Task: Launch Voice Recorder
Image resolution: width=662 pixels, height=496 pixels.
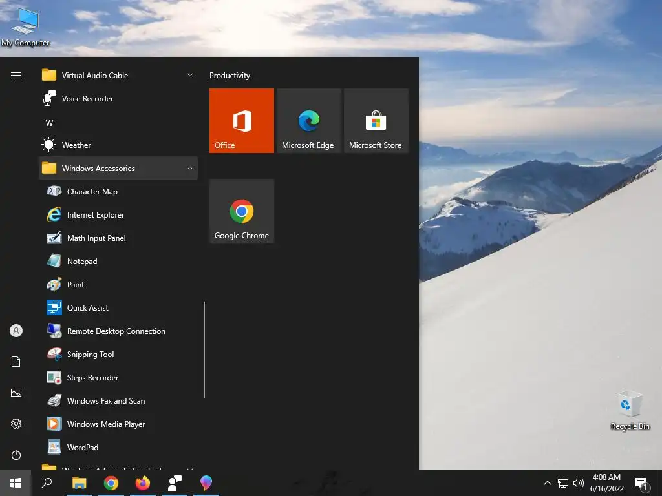Action: coord(118,98)
